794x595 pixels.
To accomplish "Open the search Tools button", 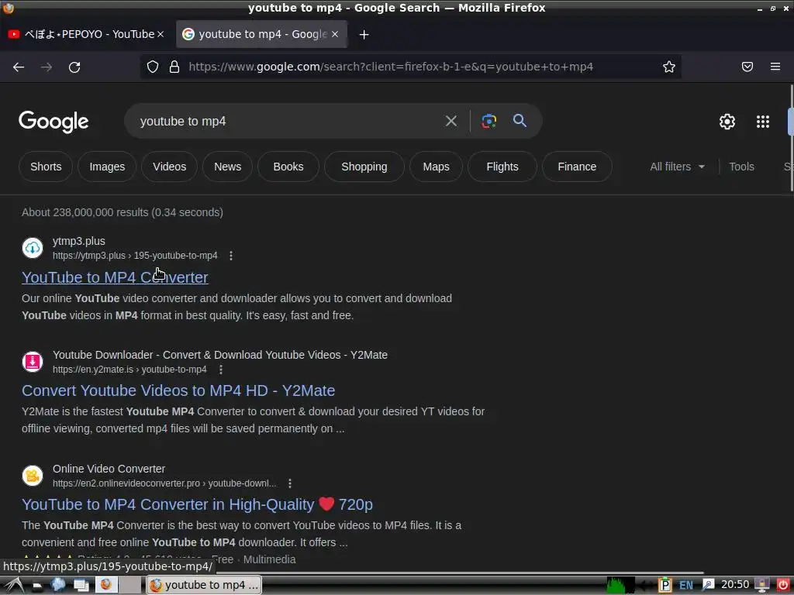I will pos(741,167).
